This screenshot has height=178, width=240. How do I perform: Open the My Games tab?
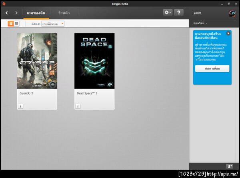36,13
